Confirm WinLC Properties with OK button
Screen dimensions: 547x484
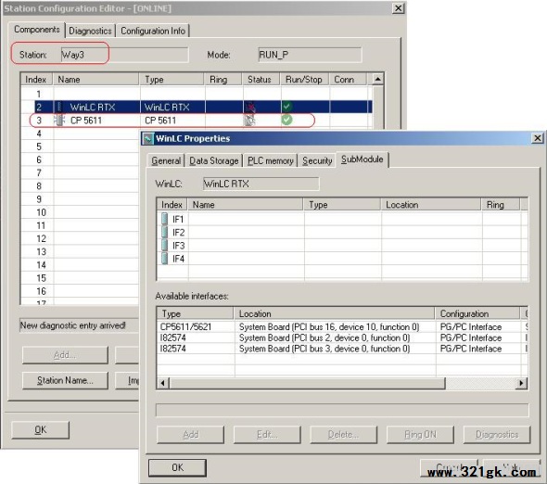177,467
